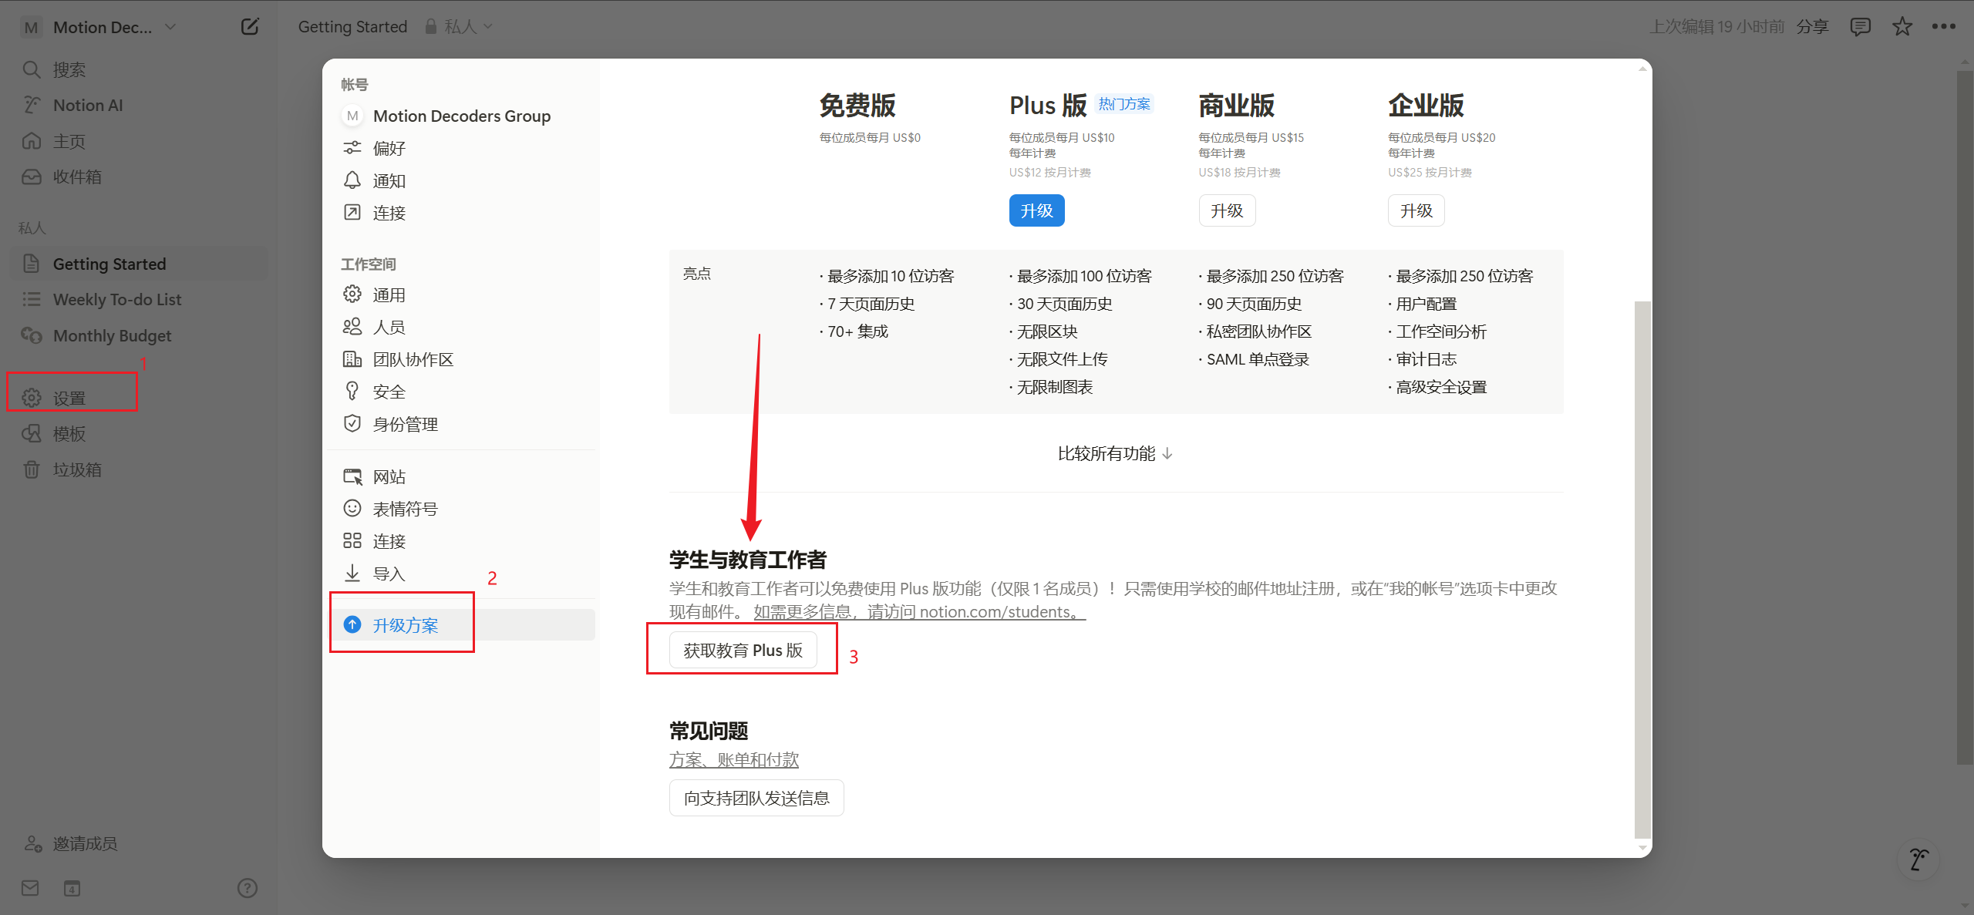Click 学生与教育工作者 heading

click(x=748, y=560)
